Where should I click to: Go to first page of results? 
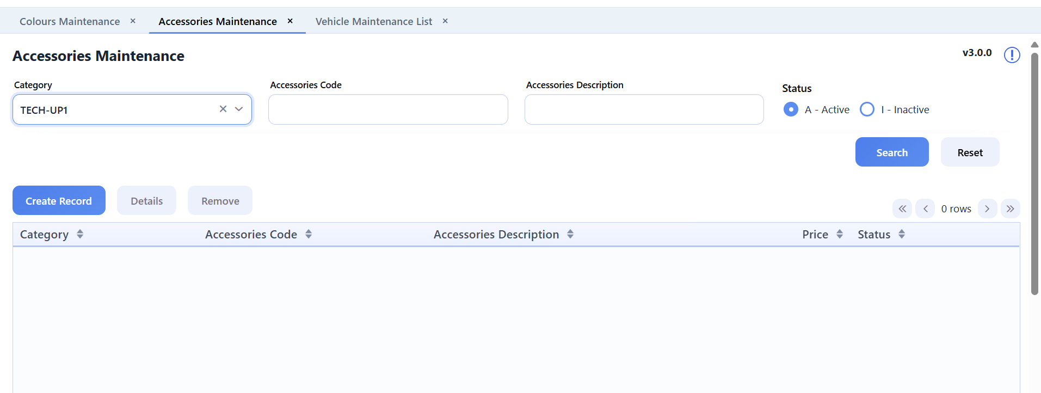click(x=902, y=208)
